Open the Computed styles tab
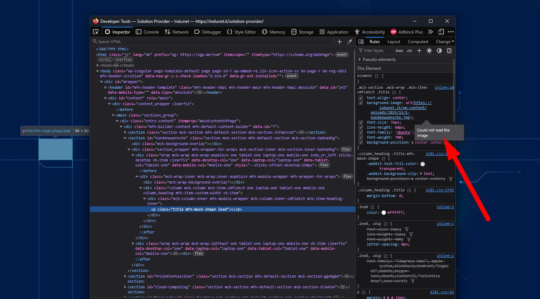 [418, 42]
